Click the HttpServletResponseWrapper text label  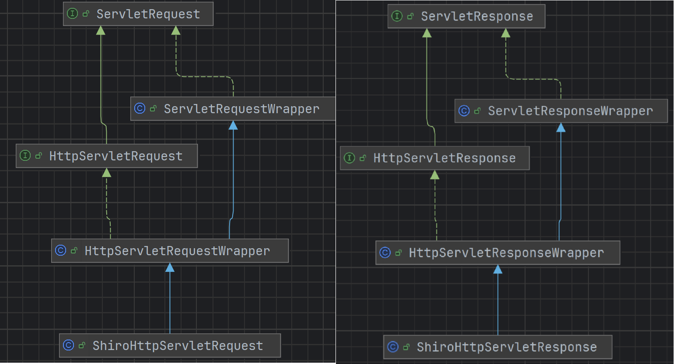pyautogui.click(x=506, y=253)
